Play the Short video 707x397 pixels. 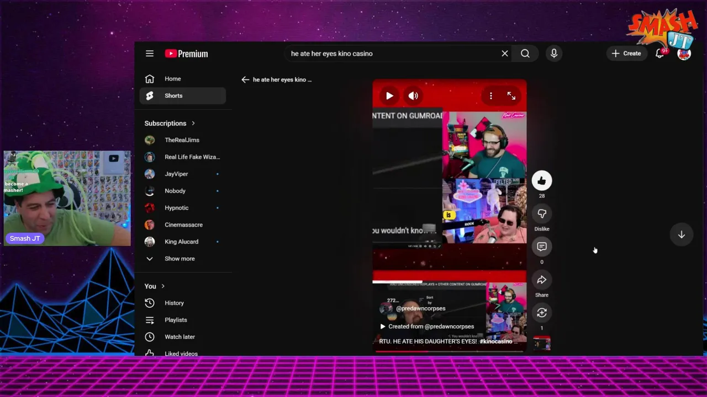pyautogui.click(x=389, y=96)
